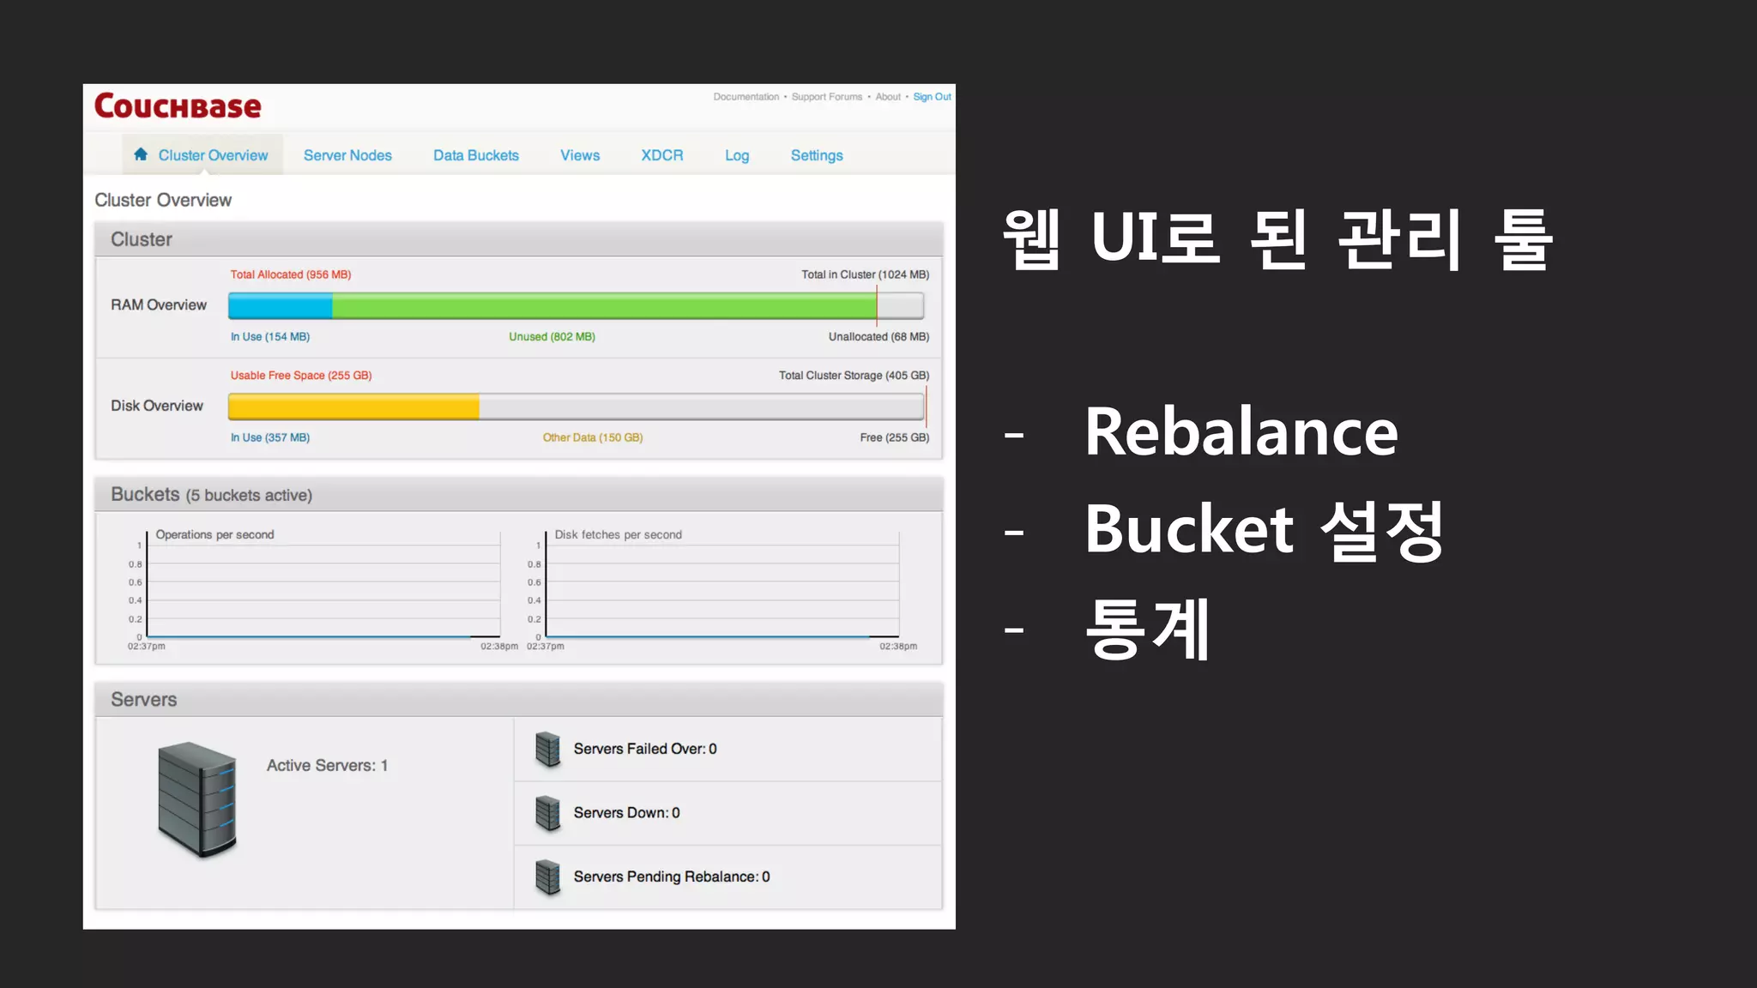Click the blue In Use segment of RAM bar
Image resolution: width=1757 pixels, height=988 pixels.
(281, 306)
